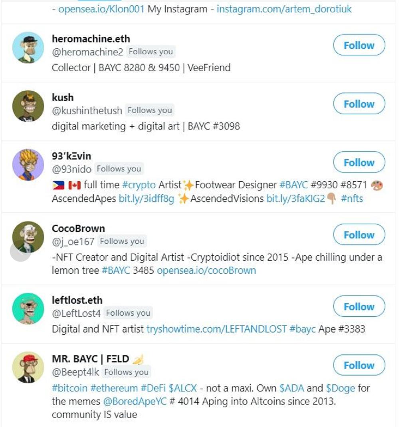Click leftlost.eth's teal avatar
Screen dimensions: 404x427
[28, 309]
